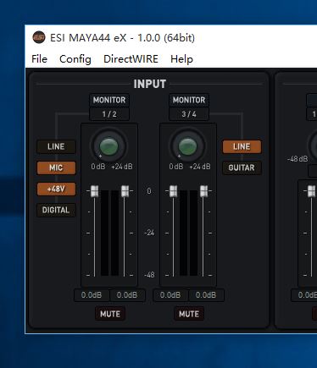Click the 3 / 4 channel label
Screen dimensions: 317x368
[x=189, y=114]
